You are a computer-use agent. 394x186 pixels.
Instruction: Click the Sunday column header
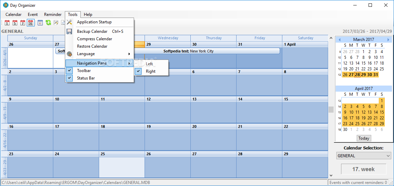pos(31,38)
